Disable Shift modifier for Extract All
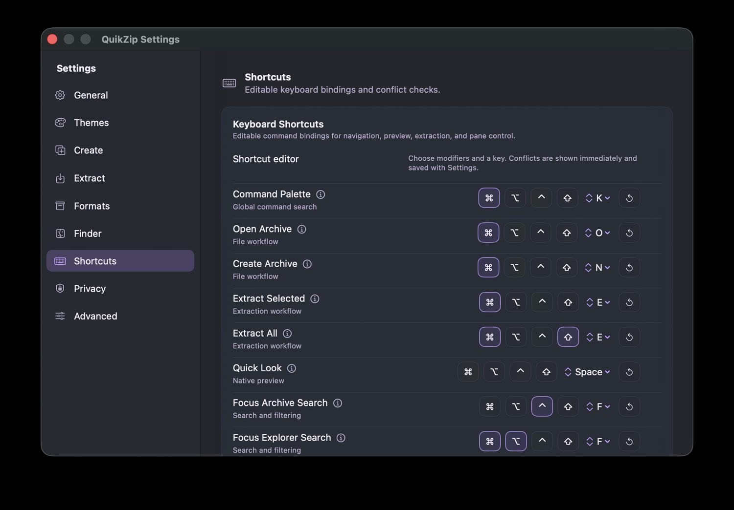734x510 pixels. click(x=568, y=337)
